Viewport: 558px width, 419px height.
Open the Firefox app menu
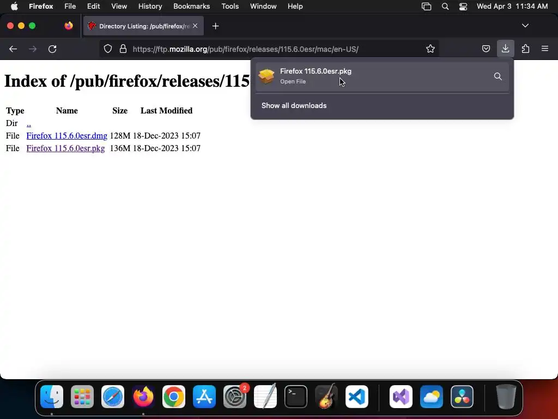(x=41, y=6)
